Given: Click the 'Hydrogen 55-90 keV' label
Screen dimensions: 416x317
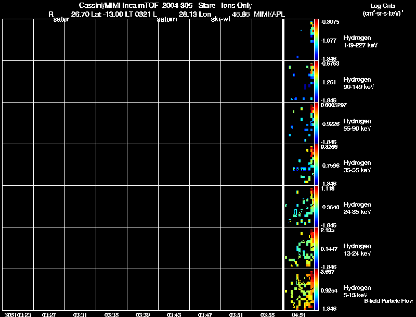Looking at the screenshot, I should (357, 125).
